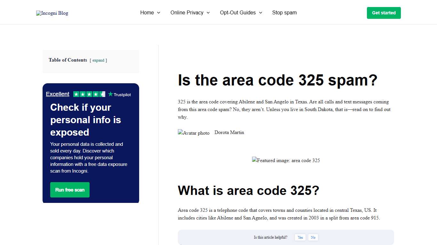
Task: Open the Excellent Trustpilot rating link
Action: [x=58, y=94]
